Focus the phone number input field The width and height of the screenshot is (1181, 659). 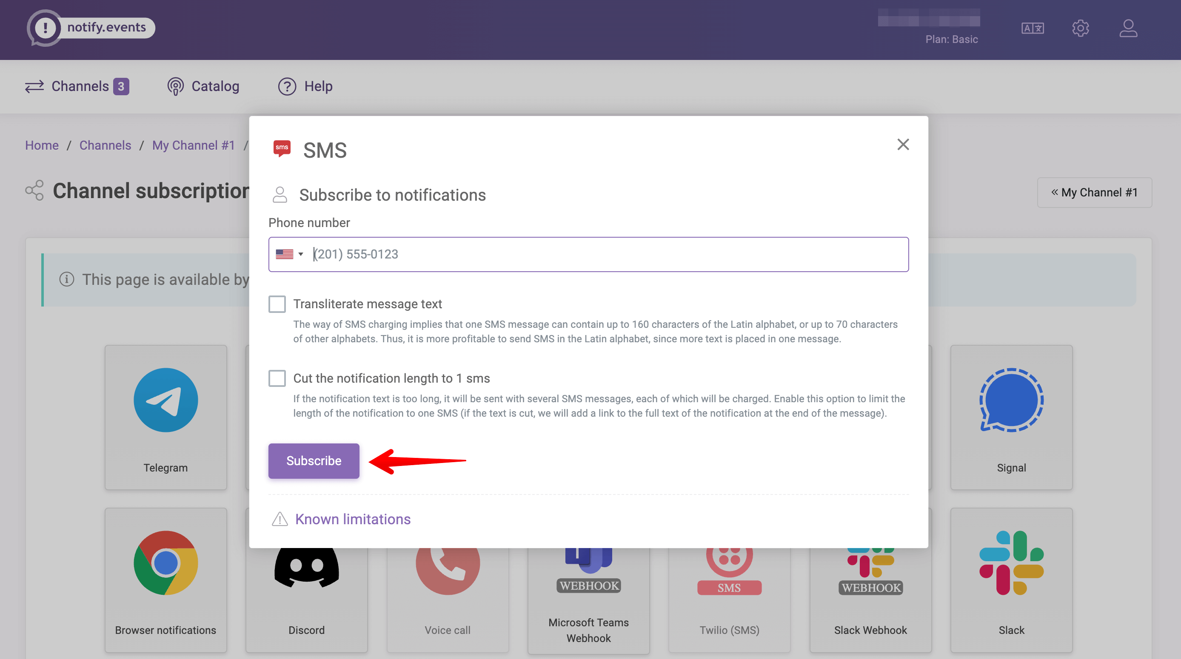point(605,254)
